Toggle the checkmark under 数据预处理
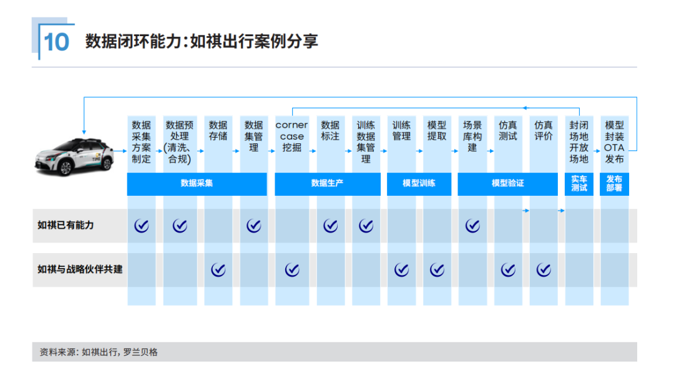Image resolution: width=674 pixels, height=384 pixels. pos(180,226)
